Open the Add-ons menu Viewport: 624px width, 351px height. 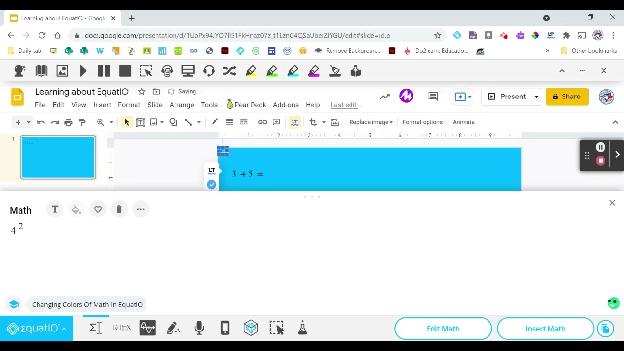pyautogui.click(x=286, y=105)
